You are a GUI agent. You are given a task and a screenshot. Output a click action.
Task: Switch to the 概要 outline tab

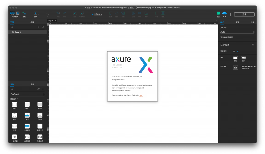[x=32, y=22]
